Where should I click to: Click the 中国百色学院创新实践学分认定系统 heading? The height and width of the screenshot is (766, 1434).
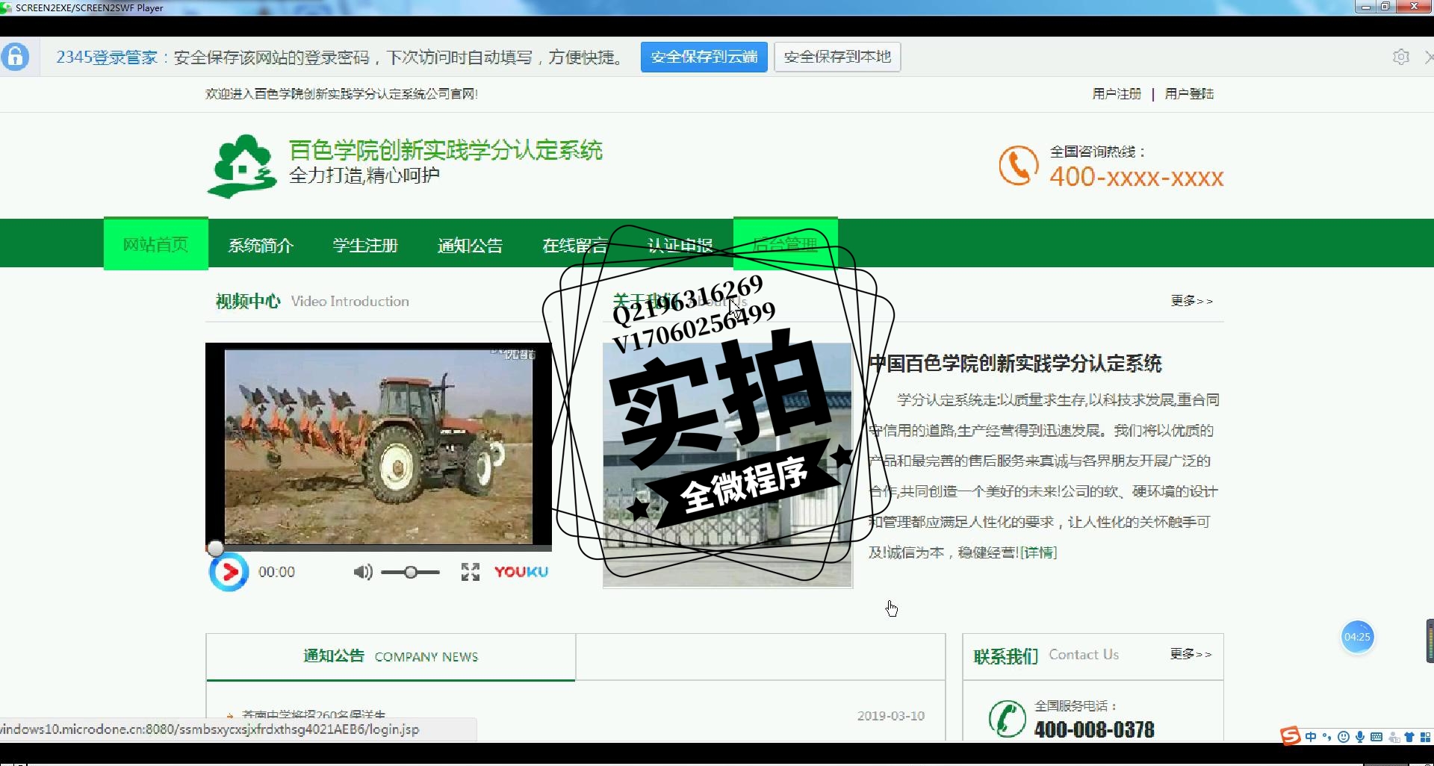click(x=1015, y=364)
